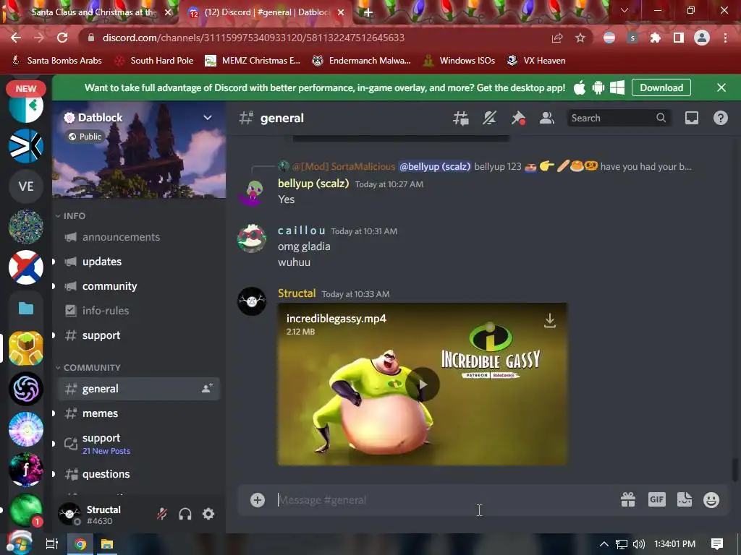741x555 pixels.
Task: Open Task View on taskbar
Action: point(52,544)
